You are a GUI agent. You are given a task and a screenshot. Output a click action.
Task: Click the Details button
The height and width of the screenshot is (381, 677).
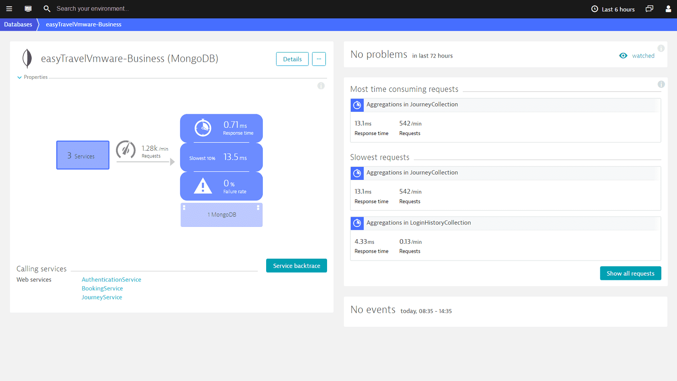(292, 59)
